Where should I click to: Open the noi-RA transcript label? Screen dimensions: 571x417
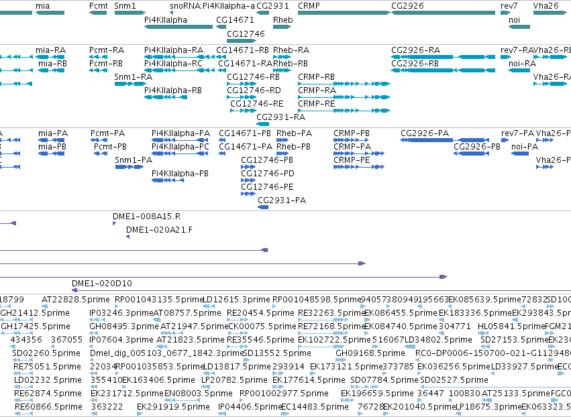[x=523, y=63]
